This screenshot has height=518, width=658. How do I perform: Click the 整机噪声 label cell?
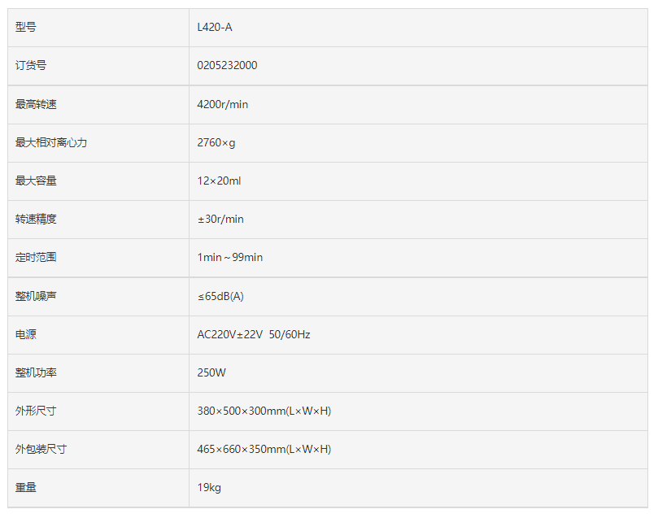coord(98,296)
